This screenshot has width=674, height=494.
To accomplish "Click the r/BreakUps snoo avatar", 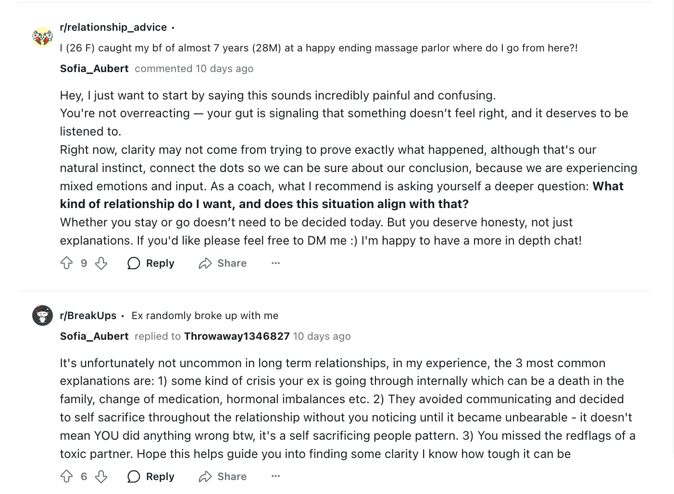I will (x=42, y=316).
